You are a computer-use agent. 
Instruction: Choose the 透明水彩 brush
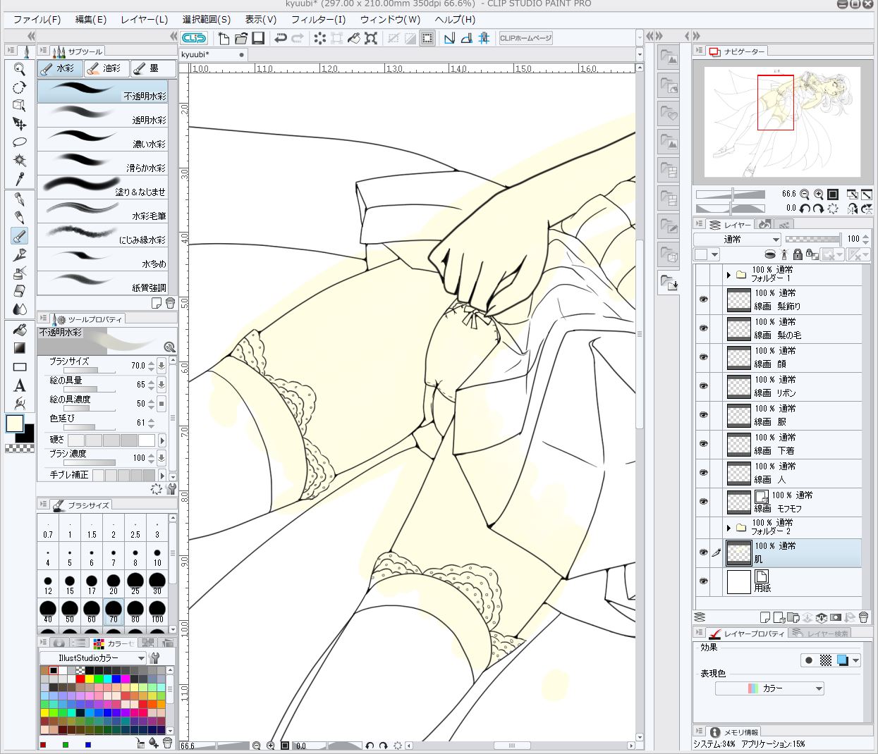click(102, 116)
